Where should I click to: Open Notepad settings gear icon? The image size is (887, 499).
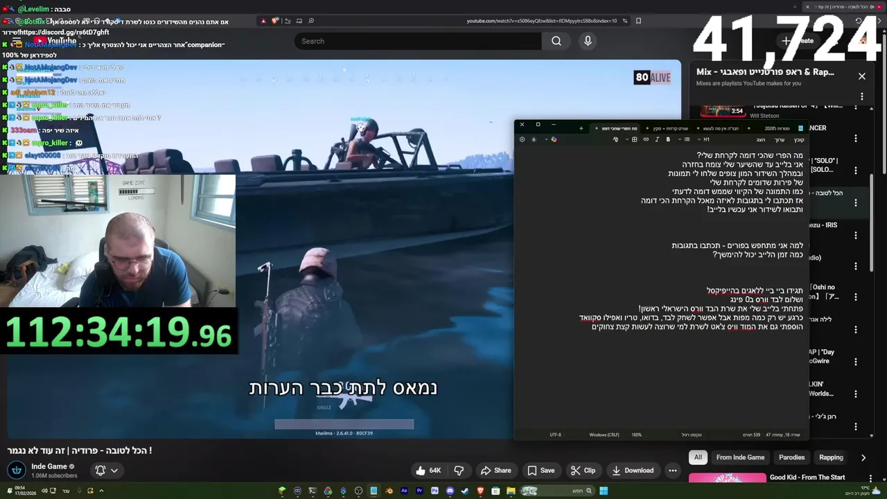(522, 139)
